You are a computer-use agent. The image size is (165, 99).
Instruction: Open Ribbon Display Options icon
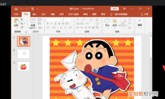[125, 9]
